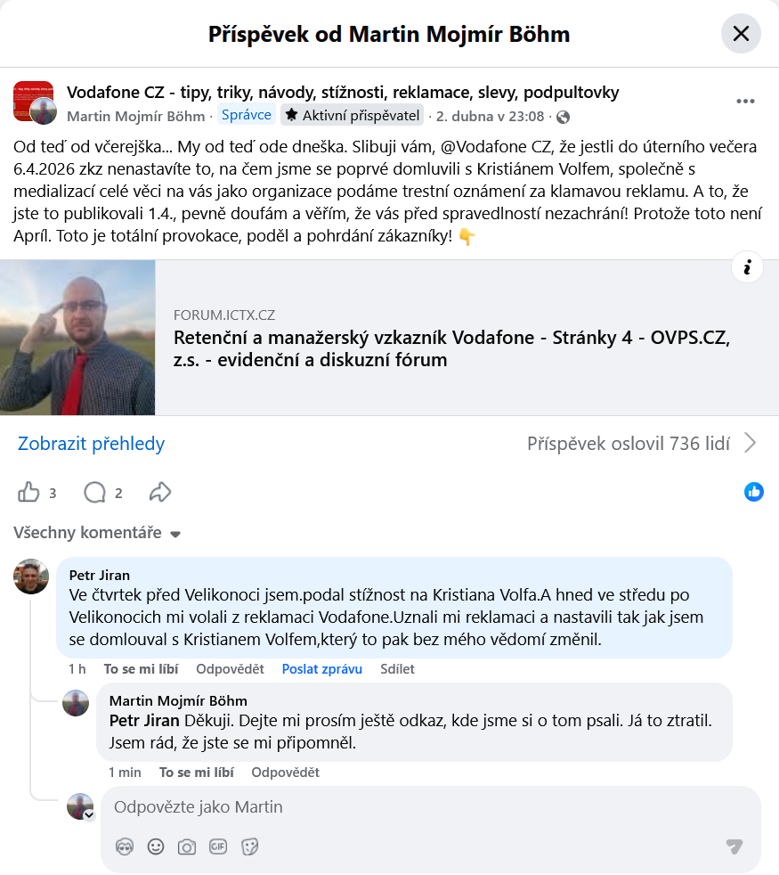Share post using the arrow icon

coord(160,492)
